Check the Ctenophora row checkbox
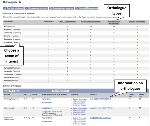 (48, 46)
